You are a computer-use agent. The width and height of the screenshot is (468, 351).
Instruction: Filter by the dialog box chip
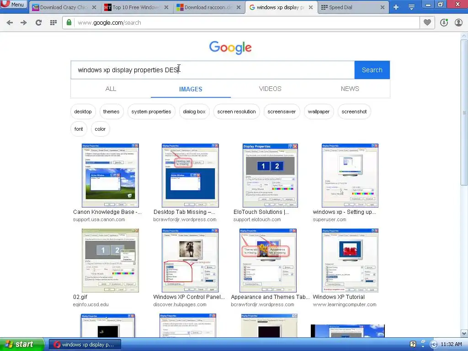coord(194,112)
